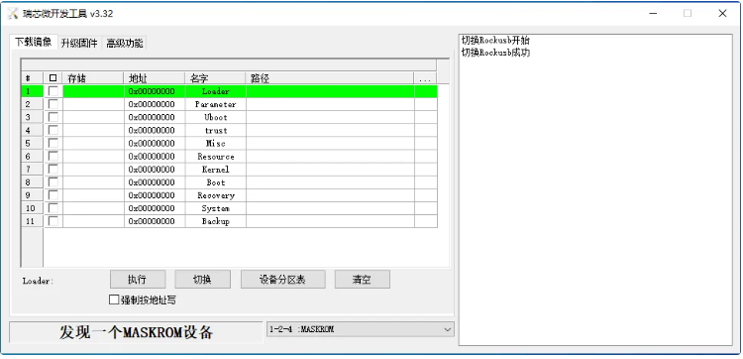Enable the 强制按地址写 checkbox
The image size is (743, 359).
point(114,299)
